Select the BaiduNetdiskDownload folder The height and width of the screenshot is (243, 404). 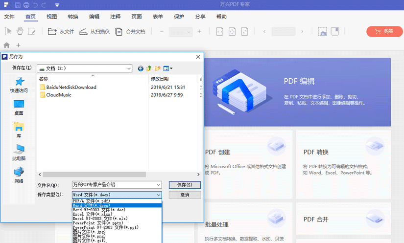[68, 87]
